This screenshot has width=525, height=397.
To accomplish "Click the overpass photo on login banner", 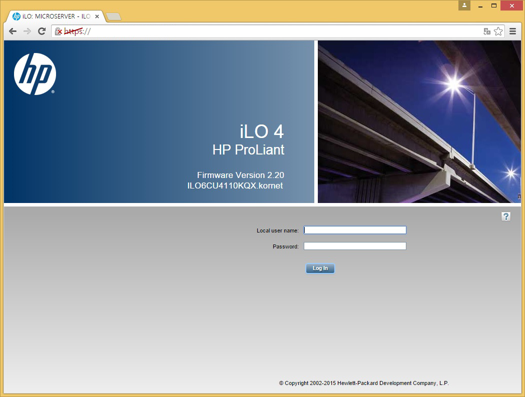I will pyautogui.click(x=419, y=121).
